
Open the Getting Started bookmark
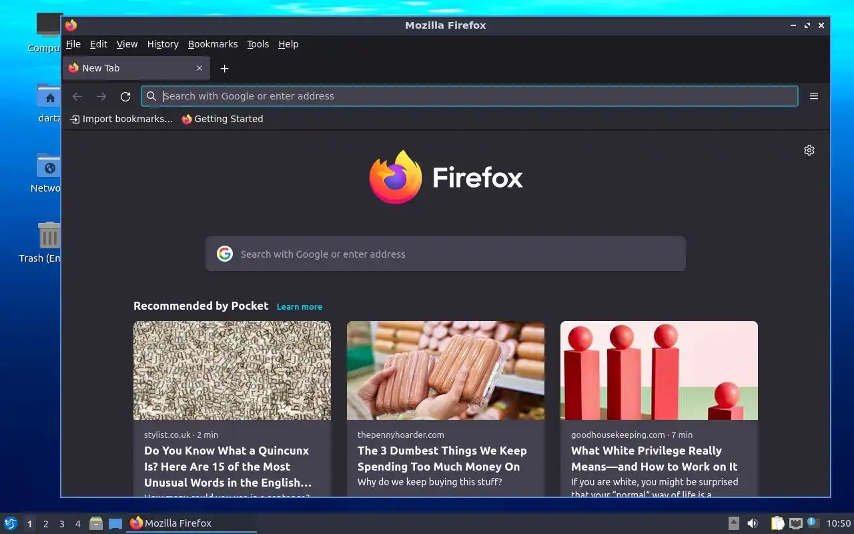(x=222, y=119)
